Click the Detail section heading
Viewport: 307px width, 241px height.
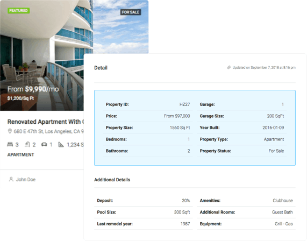click(x=101, y=68)
